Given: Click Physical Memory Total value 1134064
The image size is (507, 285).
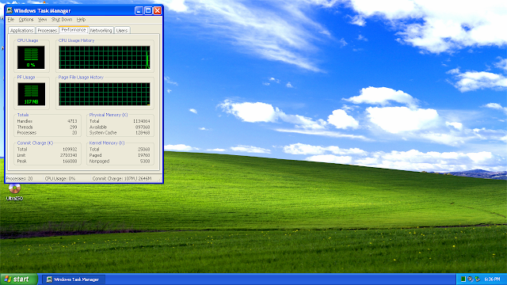Looking at the screenshot, I should pos(142,121).
